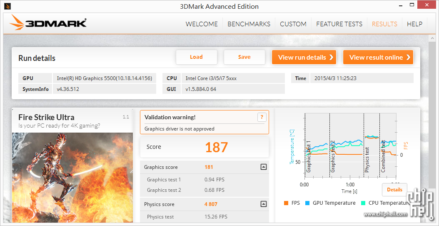
Task: Click the 3DMark logo in header
Action: 48,23
